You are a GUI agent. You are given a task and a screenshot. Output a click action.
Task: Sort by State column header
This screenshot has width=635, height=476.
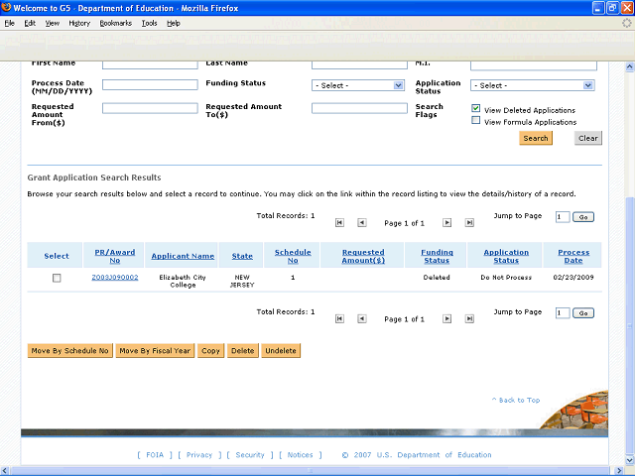(242, 256)
